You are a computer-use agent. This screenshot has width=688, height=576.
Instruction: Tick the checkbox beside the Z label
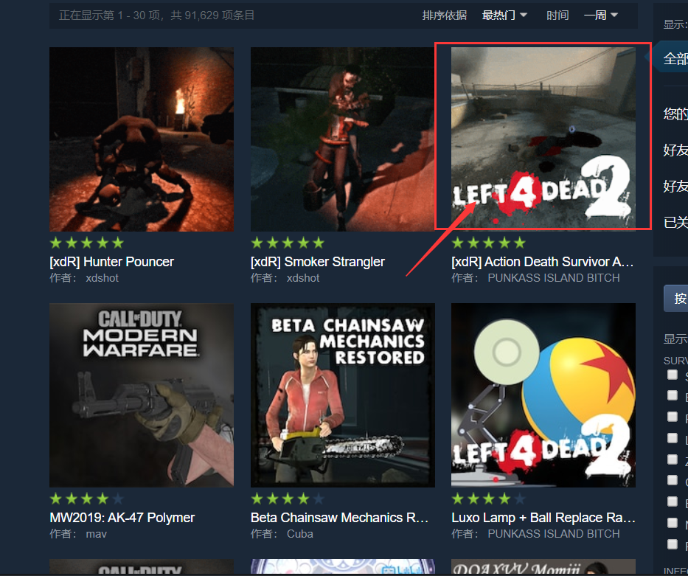click(673, 459)
